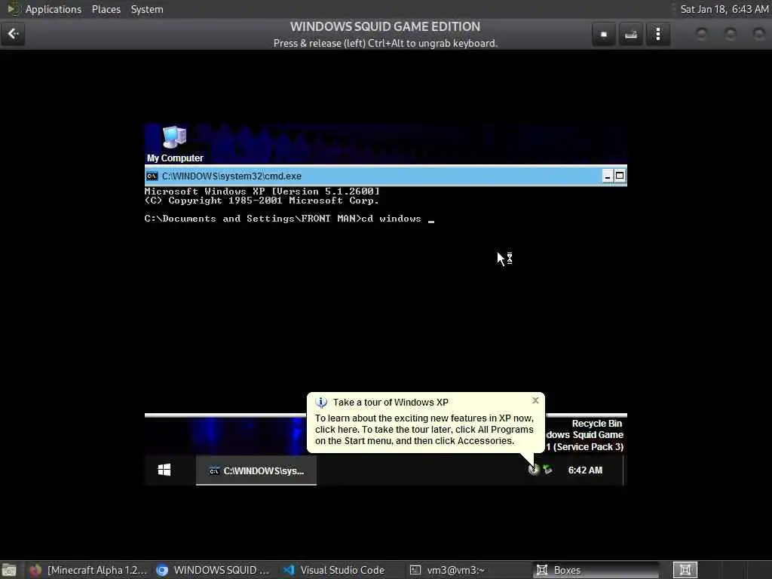Click the Boxes icon in bottom panel
Image resolution: width=772 pixels, height=579 pixels.
click(x=542, y=570)
